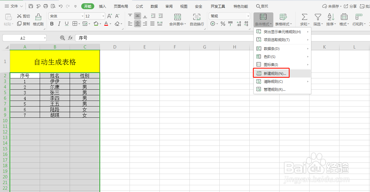The height and width of the screenshot is (192, 370).
Task: Click the name box showing A2
Action: (x=24, y=38)
